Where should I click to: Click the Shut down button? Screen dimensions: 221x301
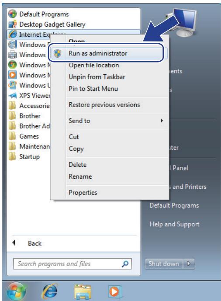click(164, 264)
